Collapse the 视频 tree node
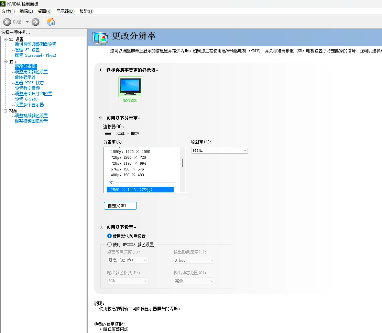The image size is (382, 333). (6, 111)
